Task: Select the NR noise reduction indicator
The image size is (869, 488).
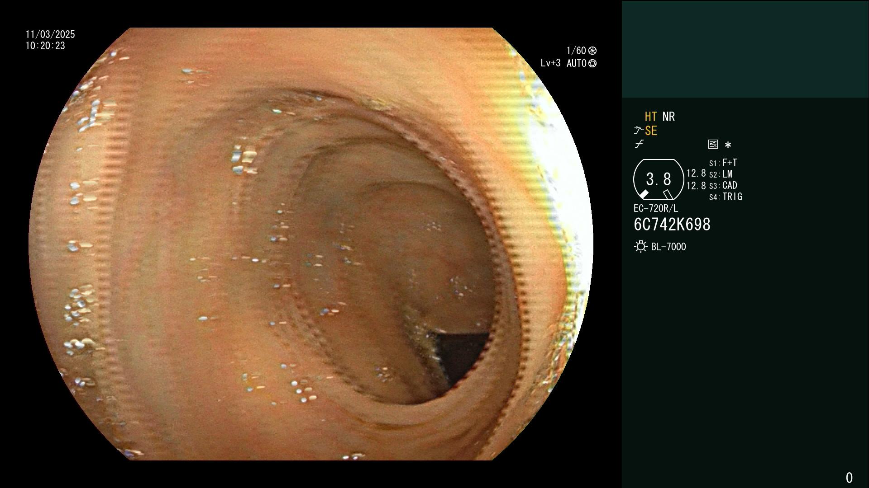Action: pos(668,117)
